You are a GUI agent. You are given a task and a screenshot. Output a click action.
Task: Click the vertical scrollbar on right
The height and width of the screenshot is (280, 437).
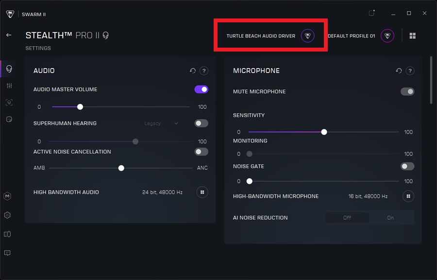431,80
